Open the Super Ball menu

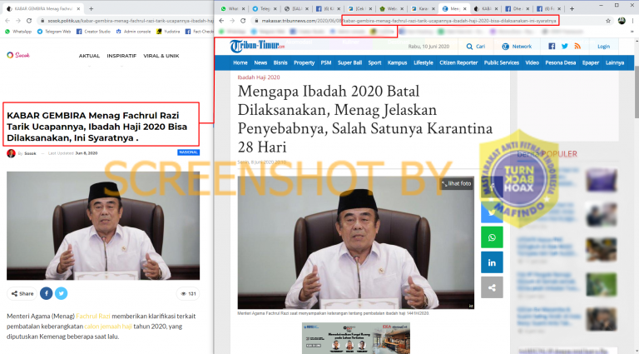click(x=349, y=62)
